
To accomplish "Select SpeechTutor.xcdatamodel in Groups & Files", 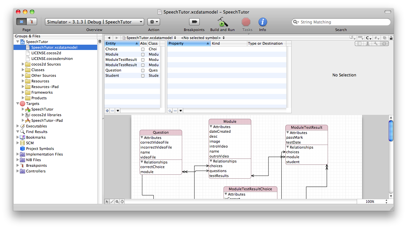I will [55, 47].
